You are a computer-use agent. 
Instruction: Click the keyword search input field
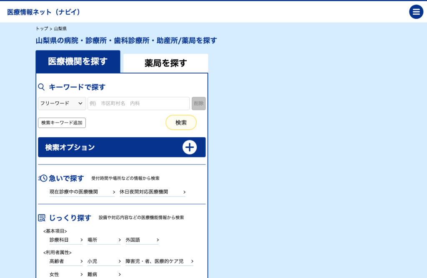click(138, 103)
